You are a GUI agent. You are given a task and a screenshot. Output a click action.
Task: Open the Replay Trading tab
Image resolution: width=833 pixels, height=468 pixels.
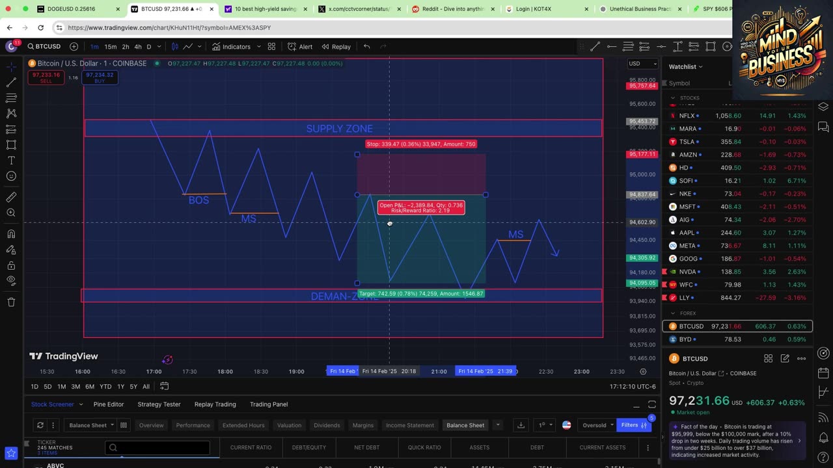tap(215, 404)
